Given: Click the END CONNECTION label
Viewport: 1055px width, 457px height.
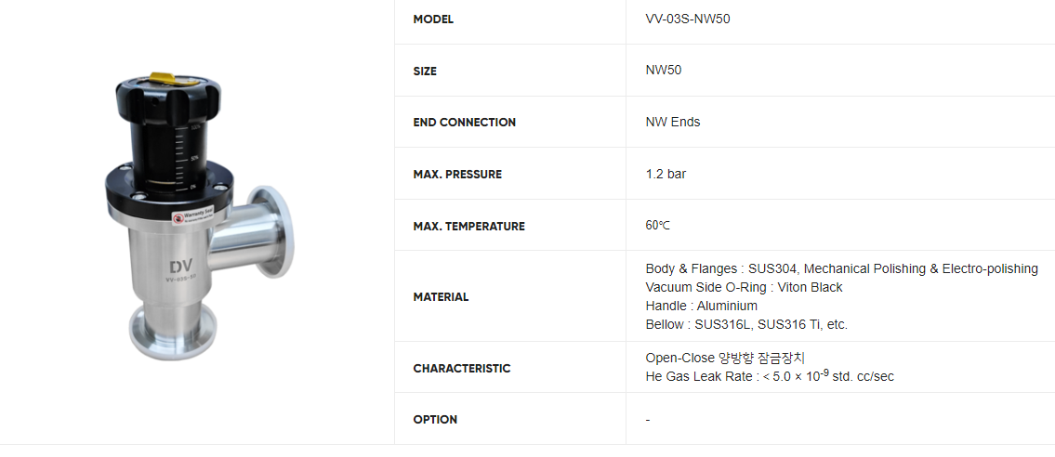Looking at the screenshot, I should pos(464,122).
